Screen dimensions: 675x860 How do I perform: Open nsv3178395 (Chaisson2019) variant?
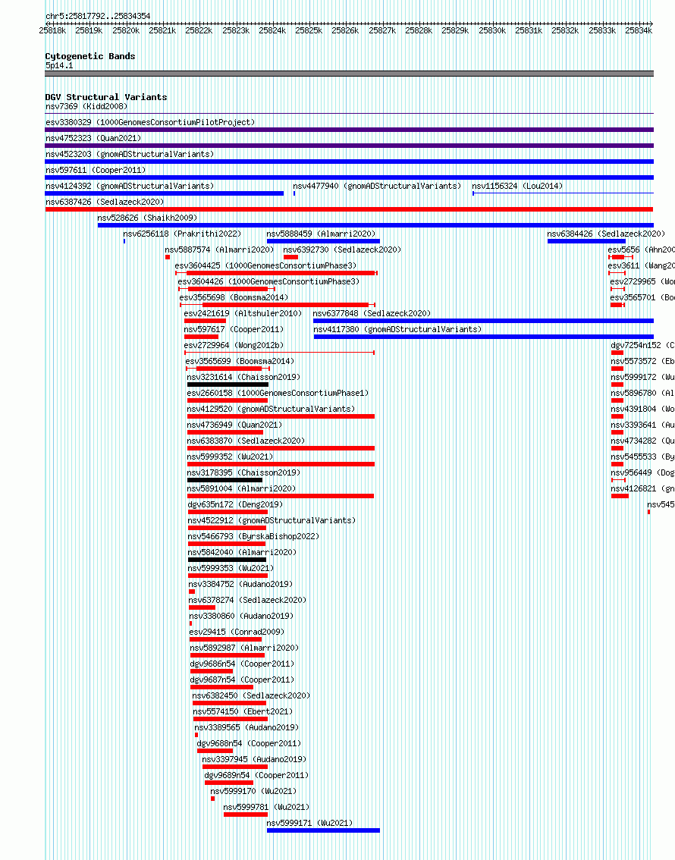tap(243, 472)
